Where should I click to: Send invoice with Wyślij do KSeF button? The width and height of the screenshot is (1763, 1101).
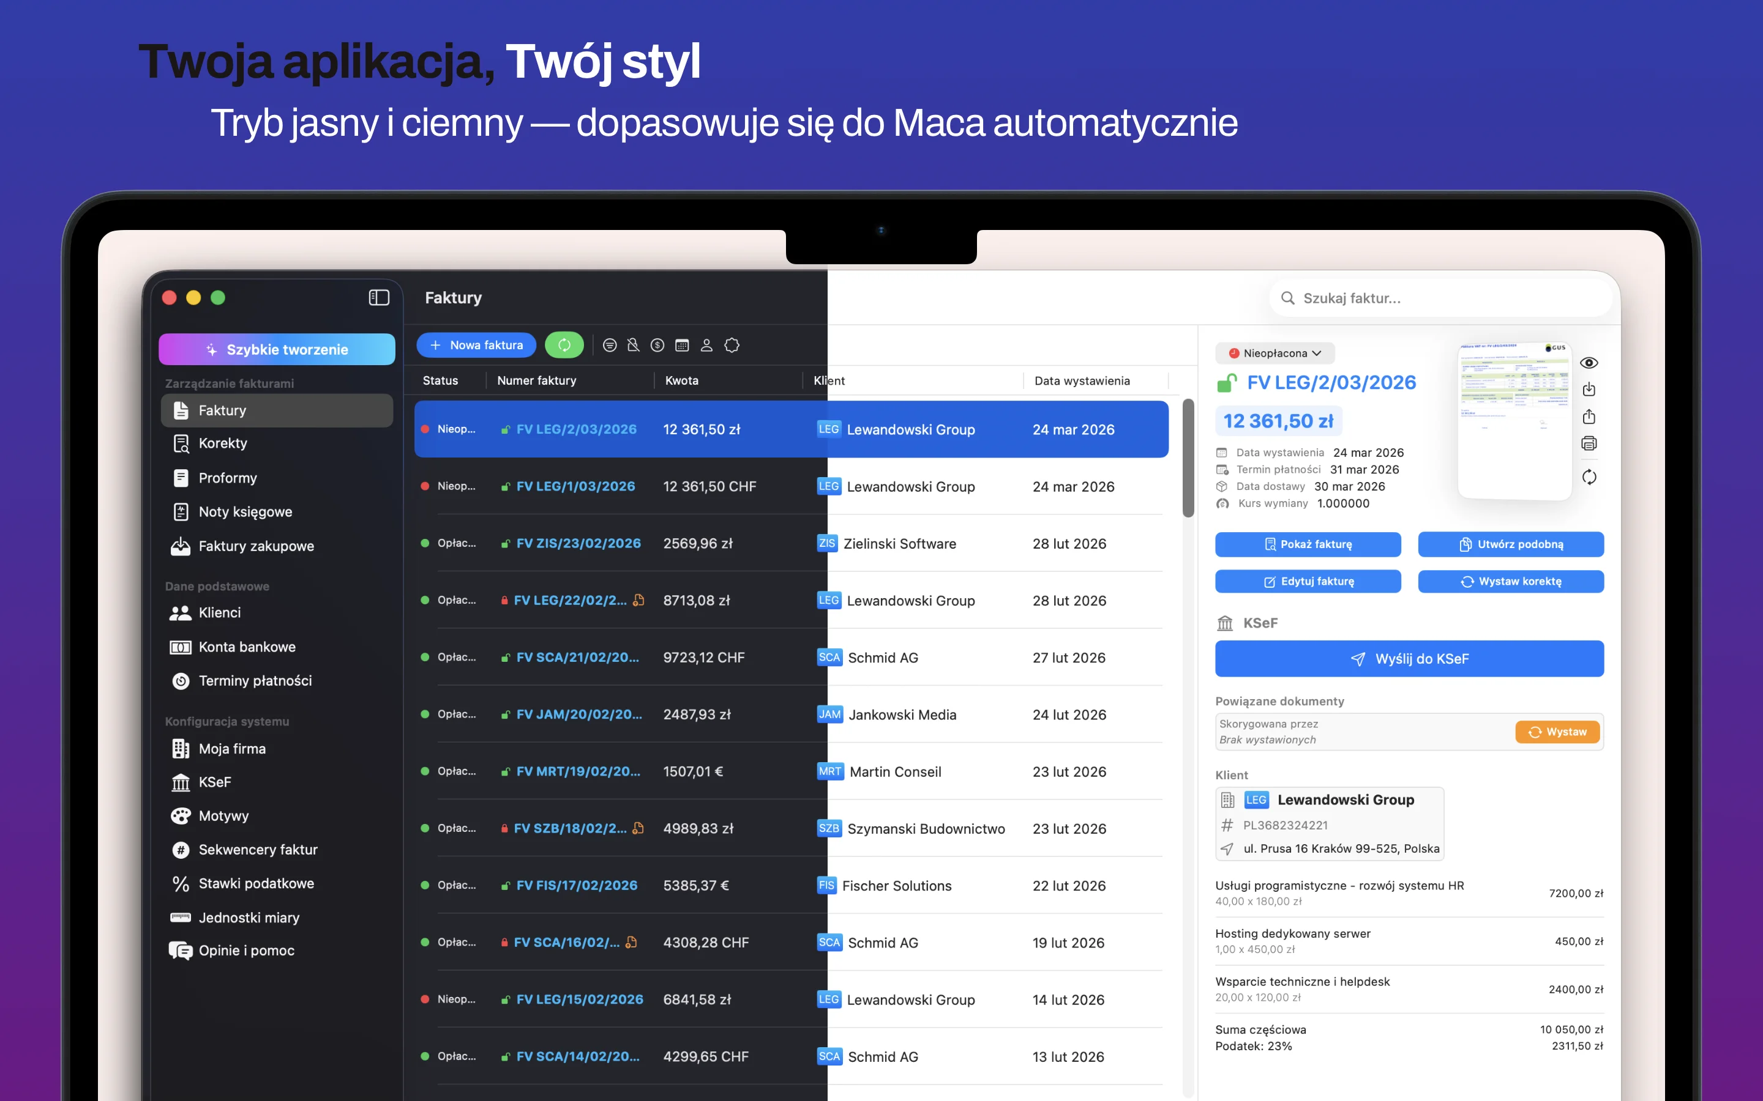[1409, 659]
